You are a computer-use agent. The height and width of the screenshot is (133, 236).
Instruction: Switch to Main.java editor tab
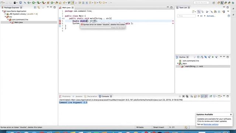(x=66, y=7)
